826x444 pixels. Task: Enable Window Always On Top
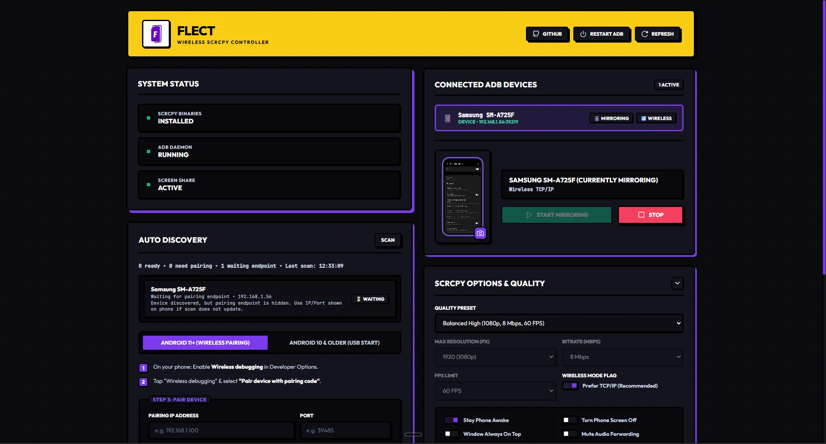click(452, 434)
